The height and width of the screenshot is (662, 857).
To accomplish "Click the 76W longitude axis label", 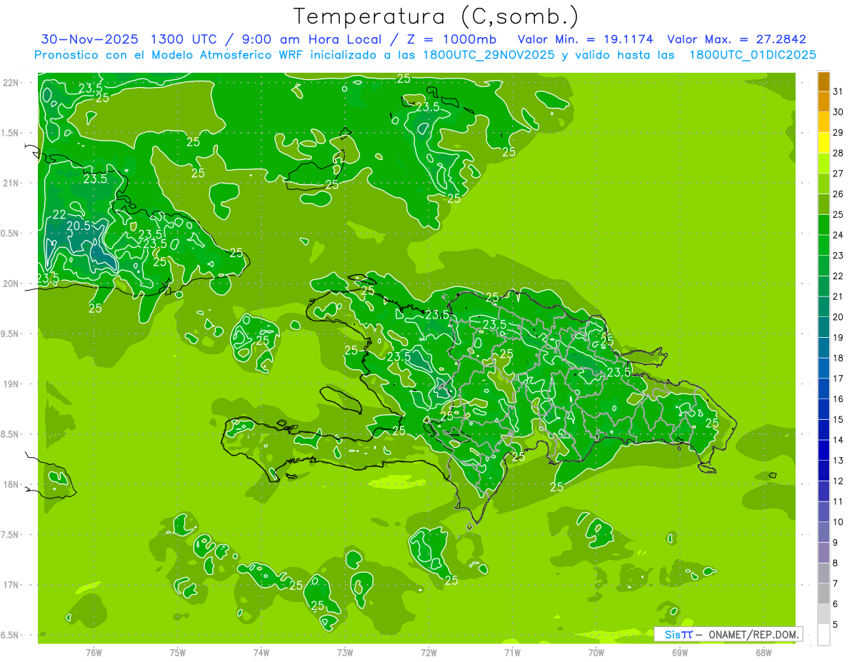I will 94,651.
